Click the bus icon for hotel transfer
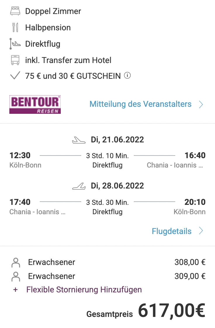This screenshot has height=328, width=215. 15,60
